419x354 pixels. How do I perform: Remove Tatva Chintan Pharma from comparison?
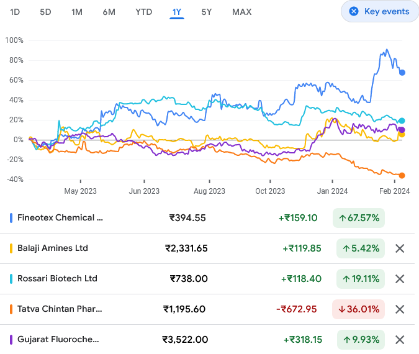pos(400,309)
